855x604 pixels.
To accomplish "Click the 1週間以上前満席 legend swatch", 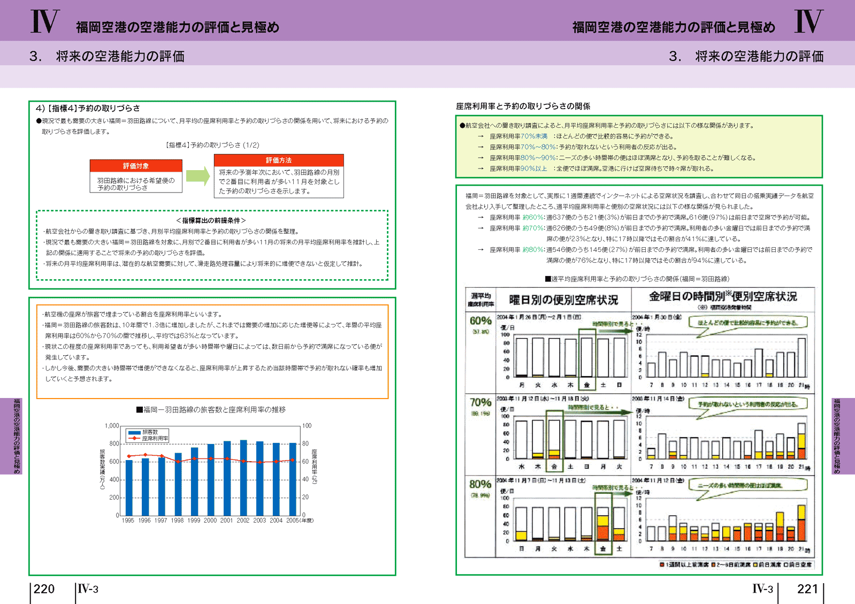I will pos(662,564).
